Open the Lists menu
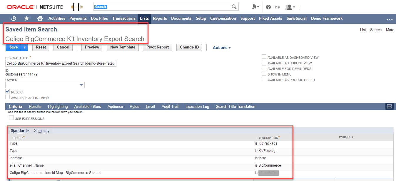The height and width of the screenshot is (181, 396). tap(144, 18)
